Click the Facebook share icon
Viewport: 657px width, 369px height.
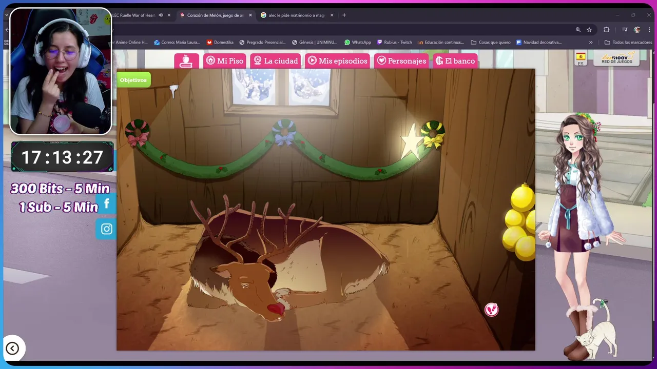[x=106, y=203]
